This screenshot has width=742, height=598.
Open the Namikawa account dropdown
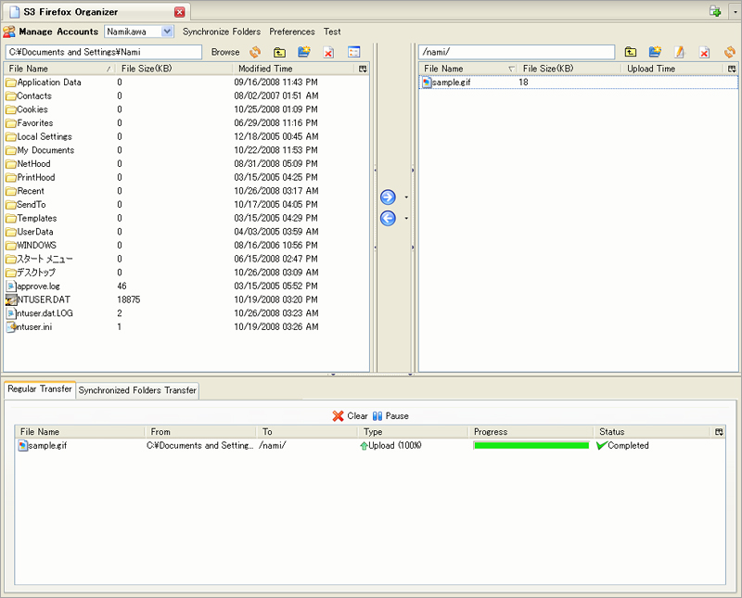click(167, 32)
